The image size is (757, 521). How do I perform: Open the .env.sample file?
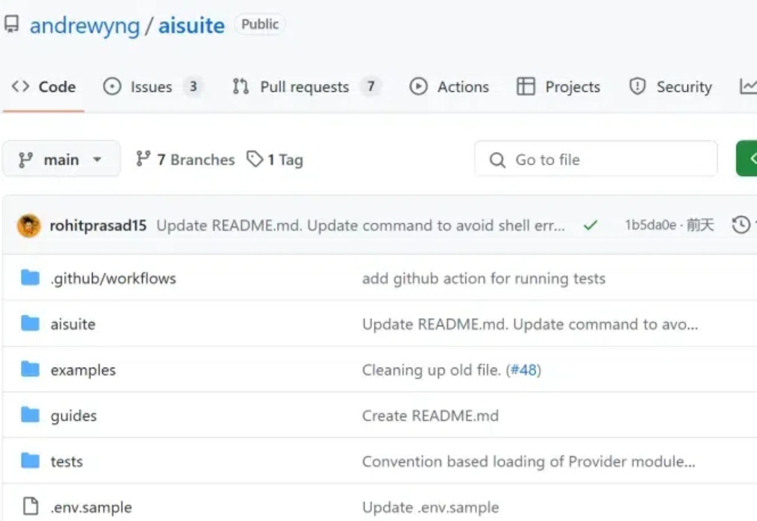tap(91, 508)
